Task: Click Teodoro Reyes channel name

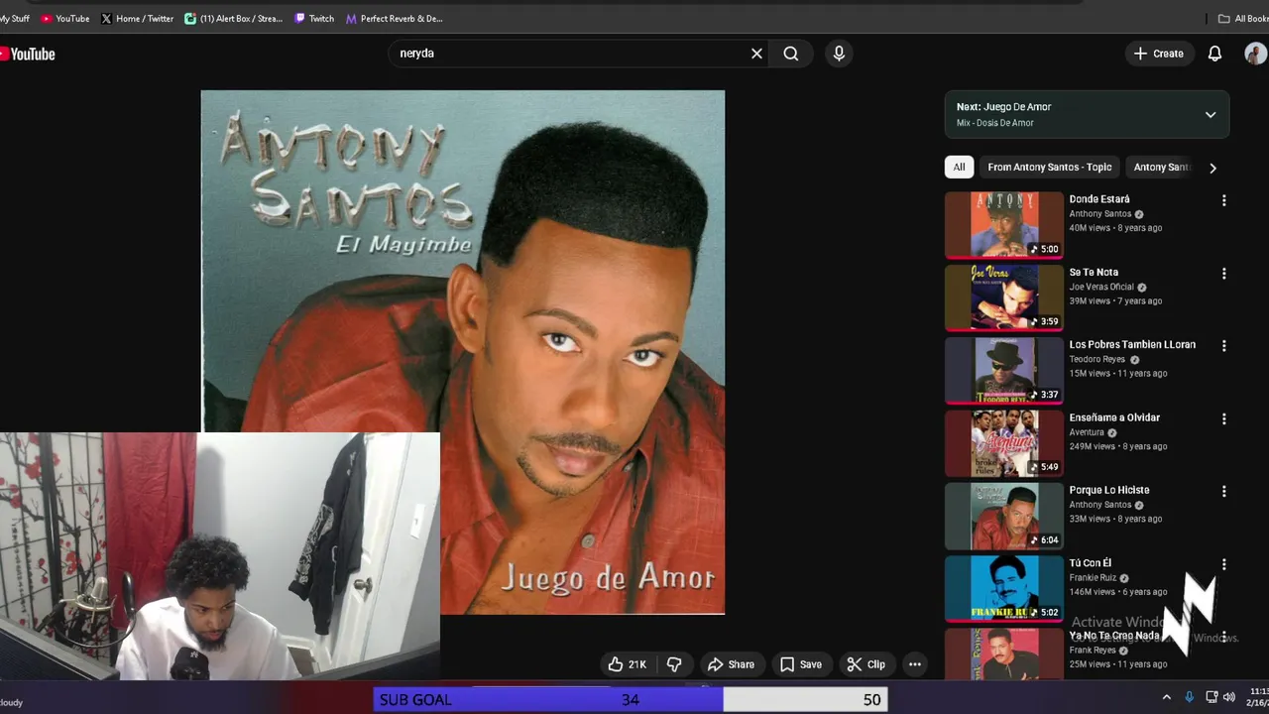Action: pyautogui.click(x=1097, y=359)
